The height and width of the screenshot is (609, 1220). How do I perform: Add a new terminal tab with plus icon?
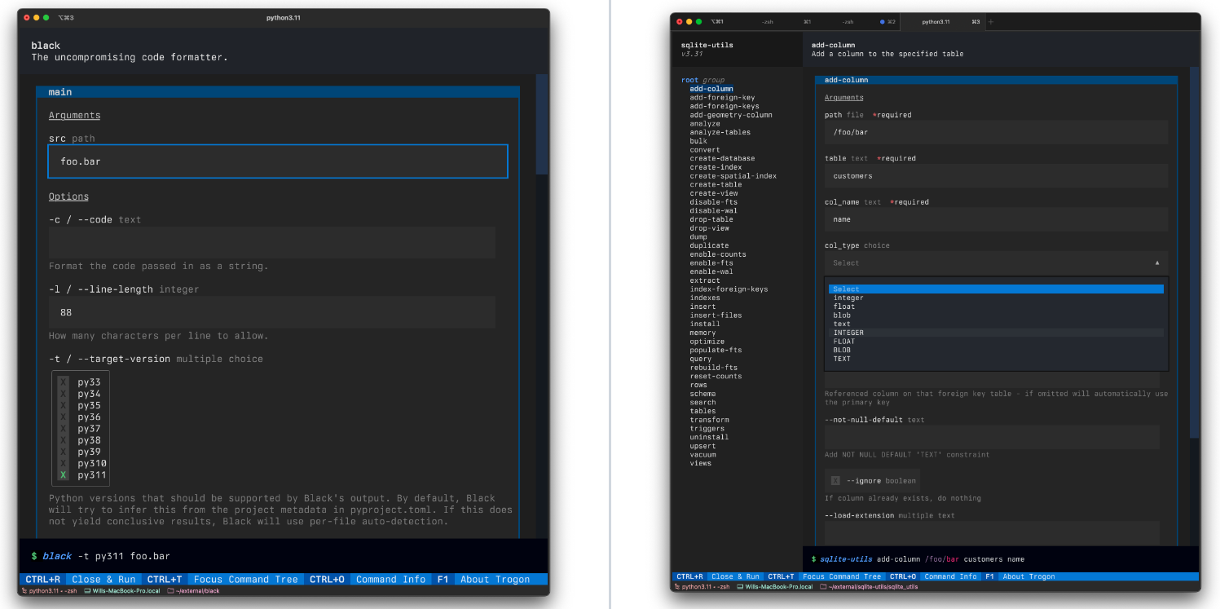pos(990,22)
